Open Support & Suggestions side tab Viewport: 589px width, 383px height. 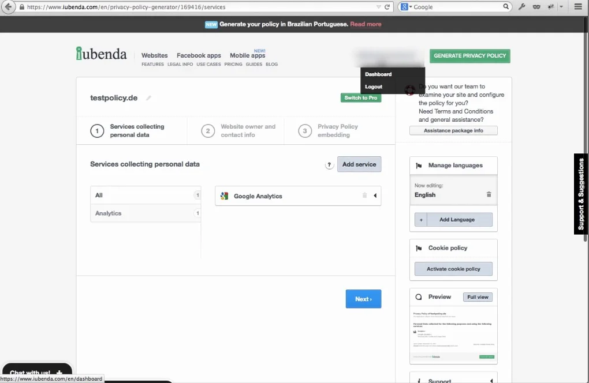click(581, 194)
